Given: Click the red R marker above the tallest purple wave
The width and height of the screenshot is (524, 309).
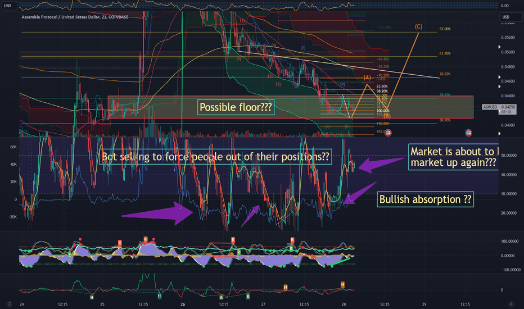Looking at the screenshot, I should coord(146,239).
